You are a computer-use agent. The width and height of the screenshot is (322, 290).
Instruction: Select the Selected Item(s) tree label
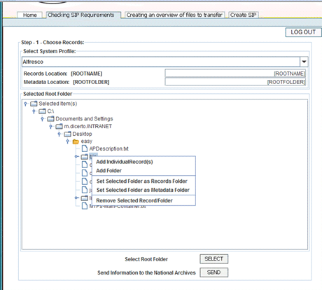tap(58, 104)
